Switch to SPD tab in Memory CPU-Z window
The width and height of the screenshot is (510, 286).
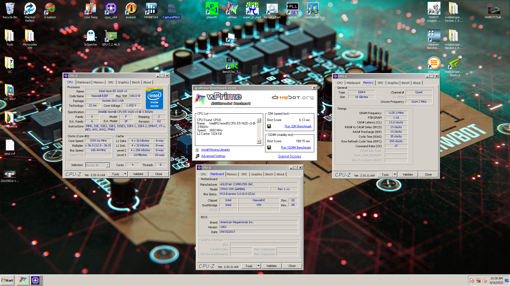click(x=380, y=83)
